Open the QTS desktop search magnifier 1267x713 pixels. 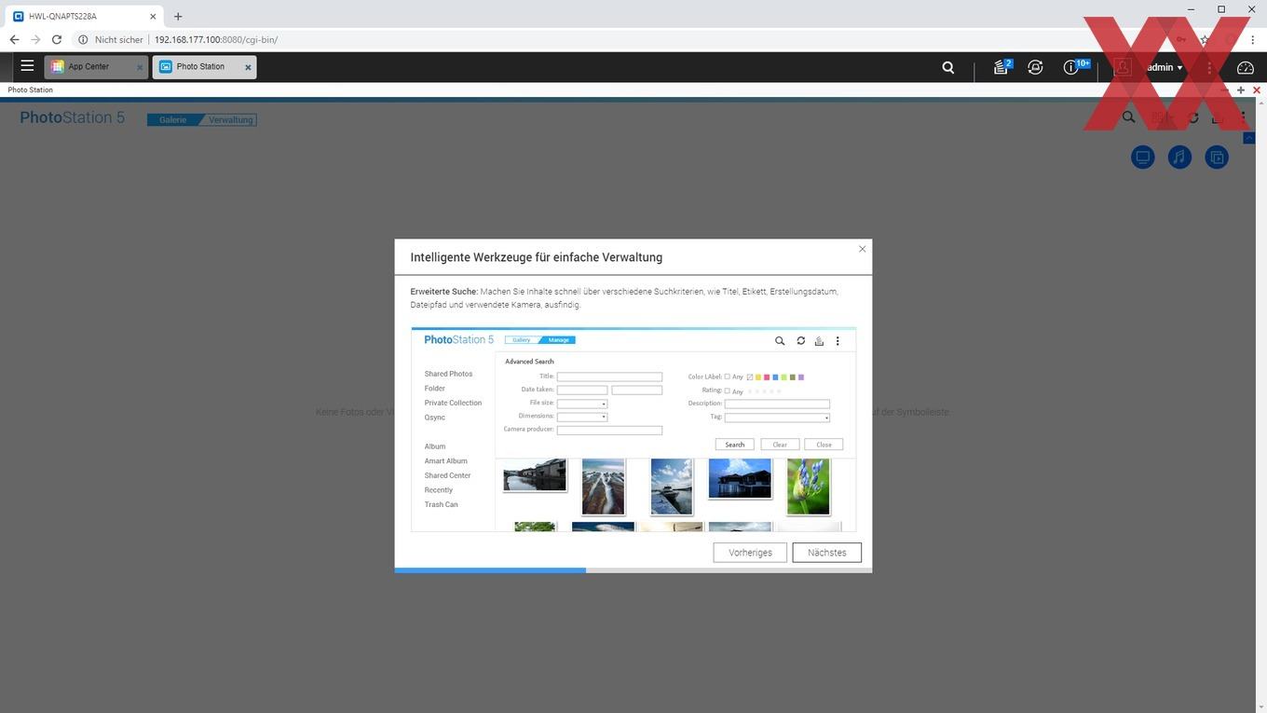pos(947,67)
